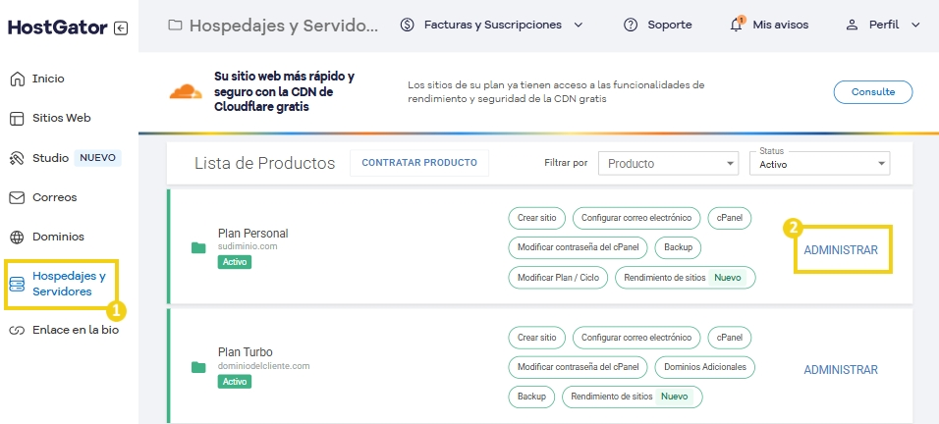This screenshot has height=424, width=939.
Task: Click Backup for Plan Turbo
Action: [531, 397]
